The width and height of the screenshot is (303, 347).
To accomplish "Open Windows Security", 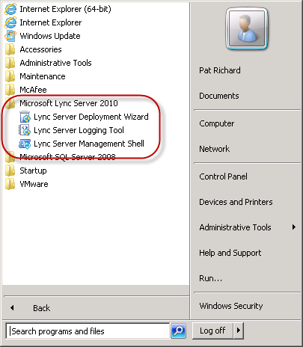I will tap(231, 306).
